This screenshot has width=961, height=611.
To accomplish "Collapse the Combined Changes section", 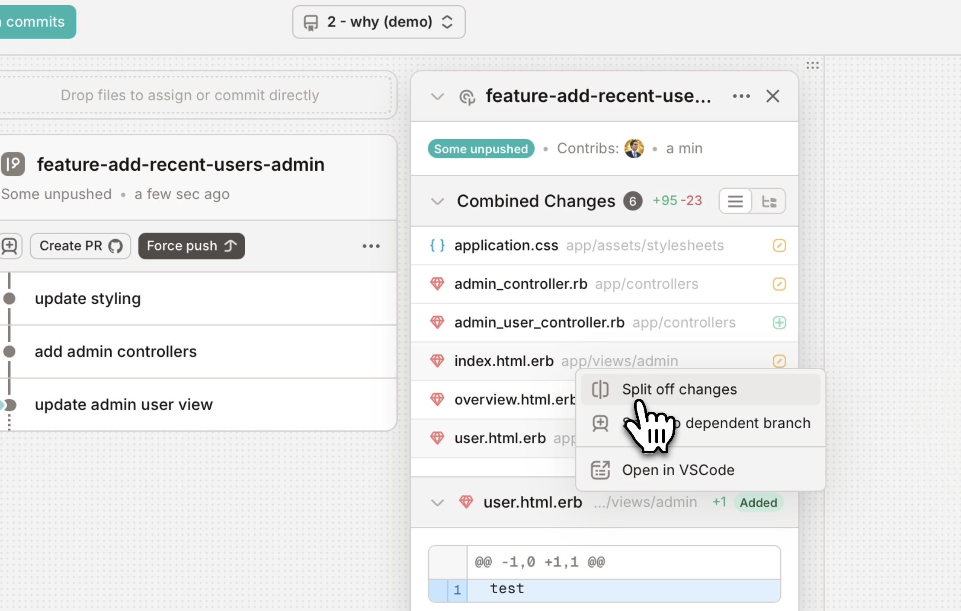I will pyautogui.click(x=437, y=201).
